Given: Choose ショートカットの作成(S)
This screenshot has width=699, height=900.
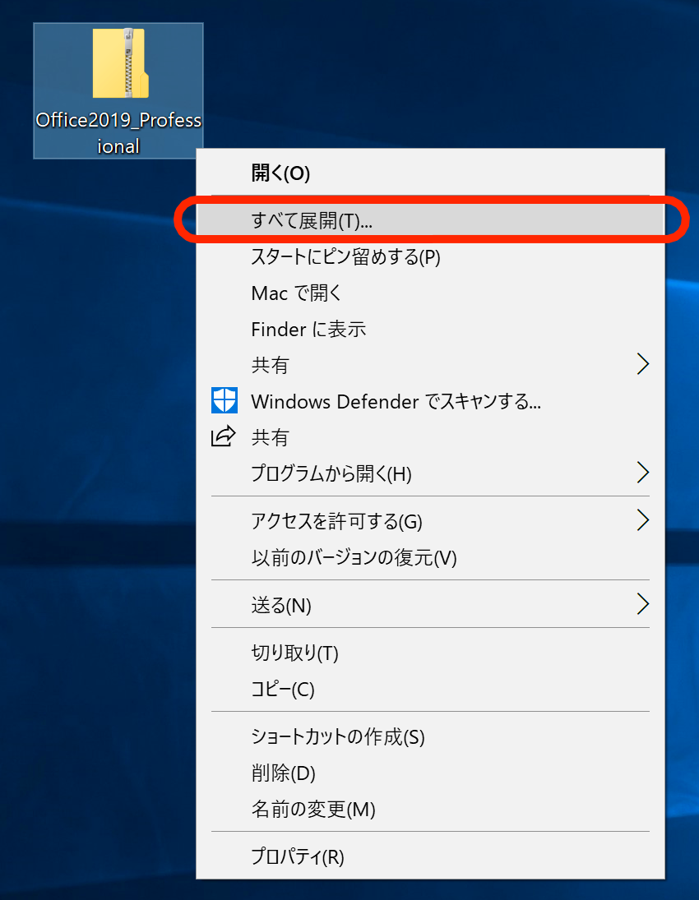Looking at the screenshot, I should click(430, 736).
